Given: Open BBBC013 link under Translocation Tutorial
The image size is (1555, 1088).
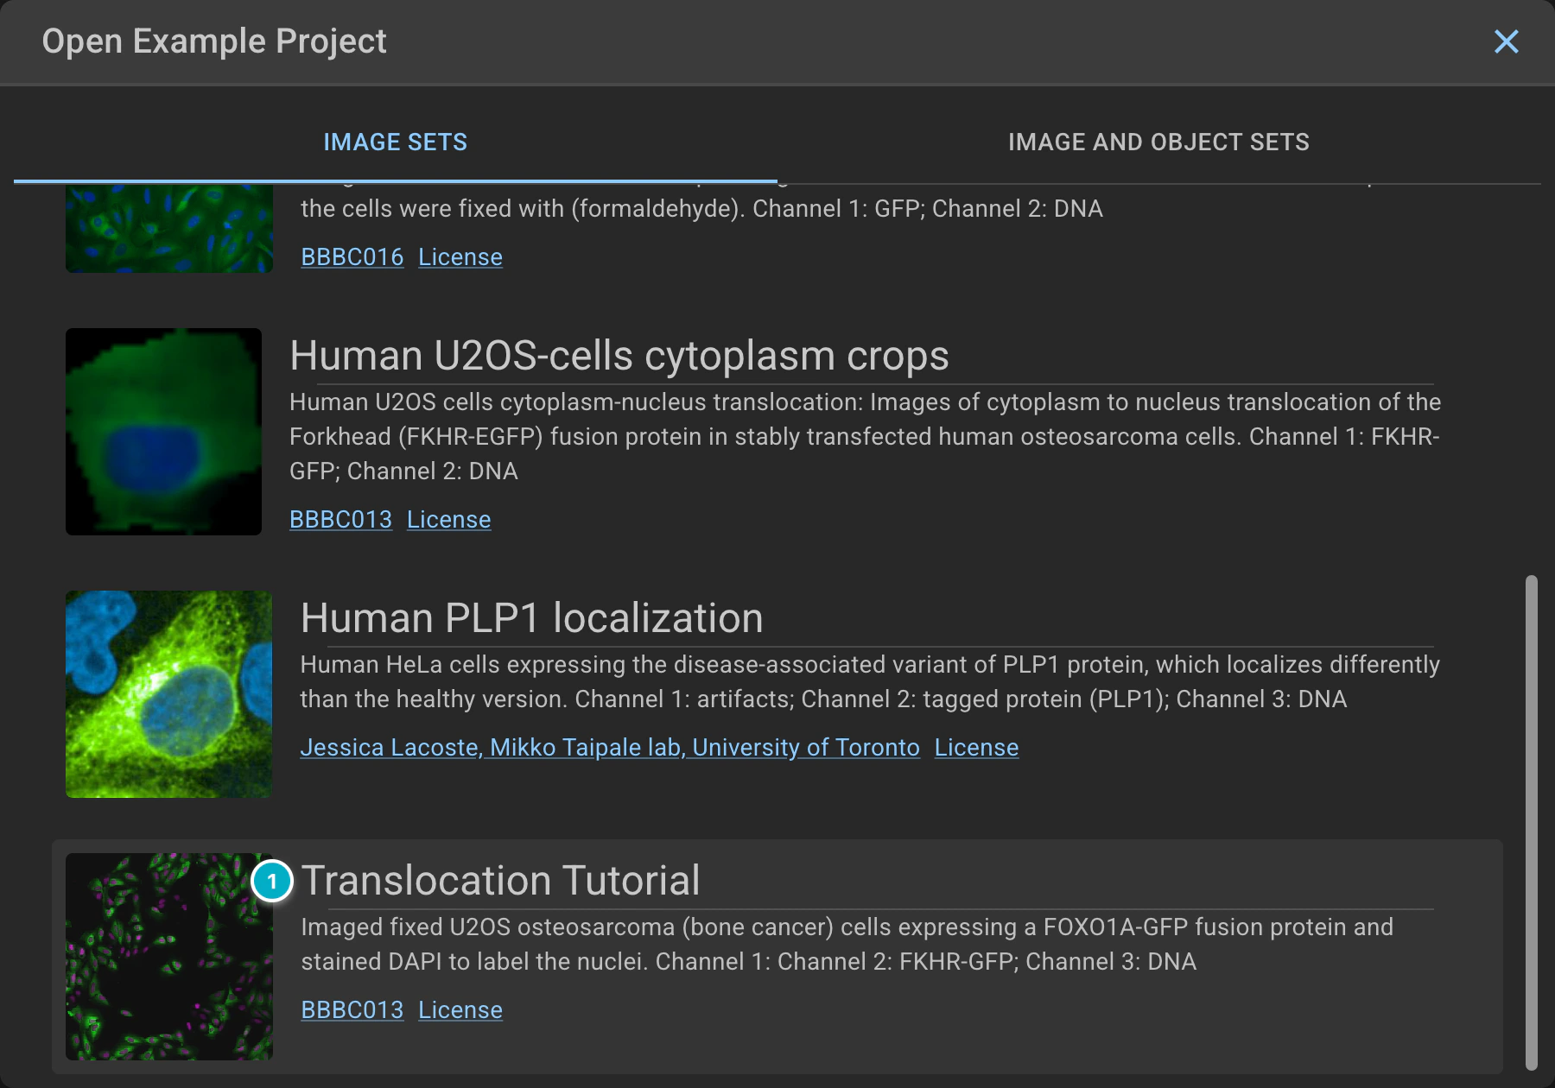Looking at the screenshot, I should (x=352, y=1010).
